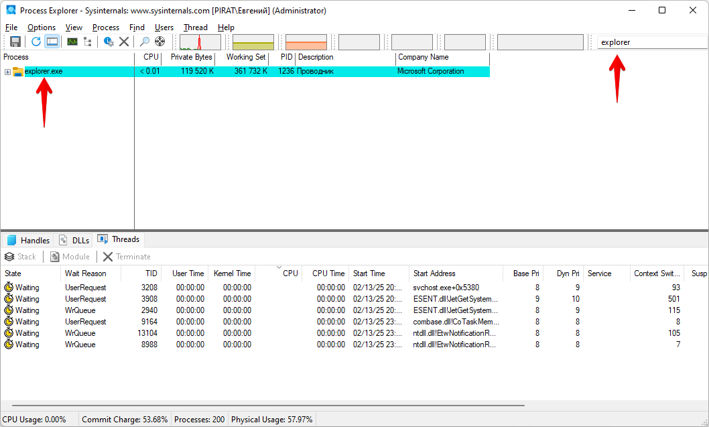Click Commit Charge status bar entry
Image resolution: width=709 pixels, height=427 pixels.
tap(125, 420)
